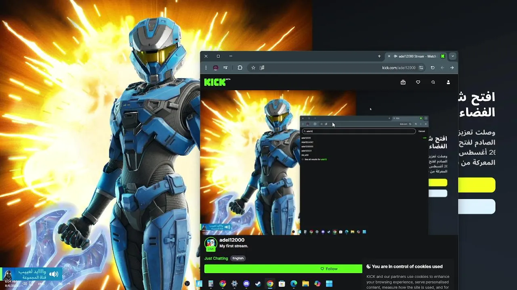Image resolution: width=517 pixels, height=290 pixels.
Task: Switch to active Chrome taskbar icon
Action: tap(270, 284)
